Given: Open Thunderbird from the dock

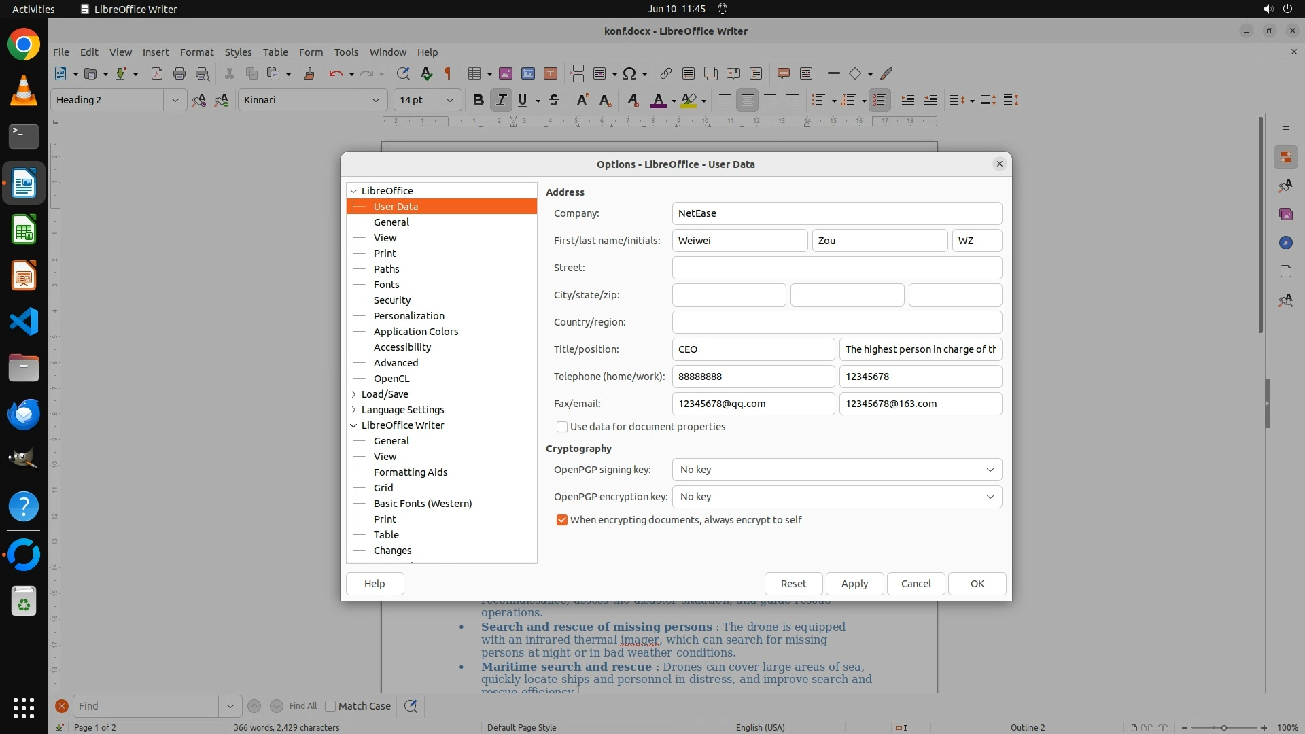Looking at the screenshot, I should (24, 414).
